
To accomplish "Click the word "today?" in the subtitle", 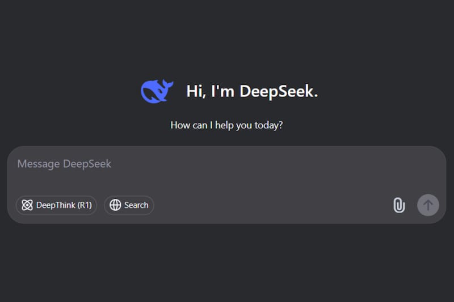I will click(268, 125).
